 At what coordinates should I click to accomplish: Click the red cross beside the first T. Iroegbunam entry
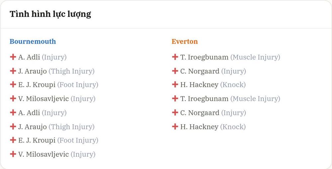[x=175, y=57]
